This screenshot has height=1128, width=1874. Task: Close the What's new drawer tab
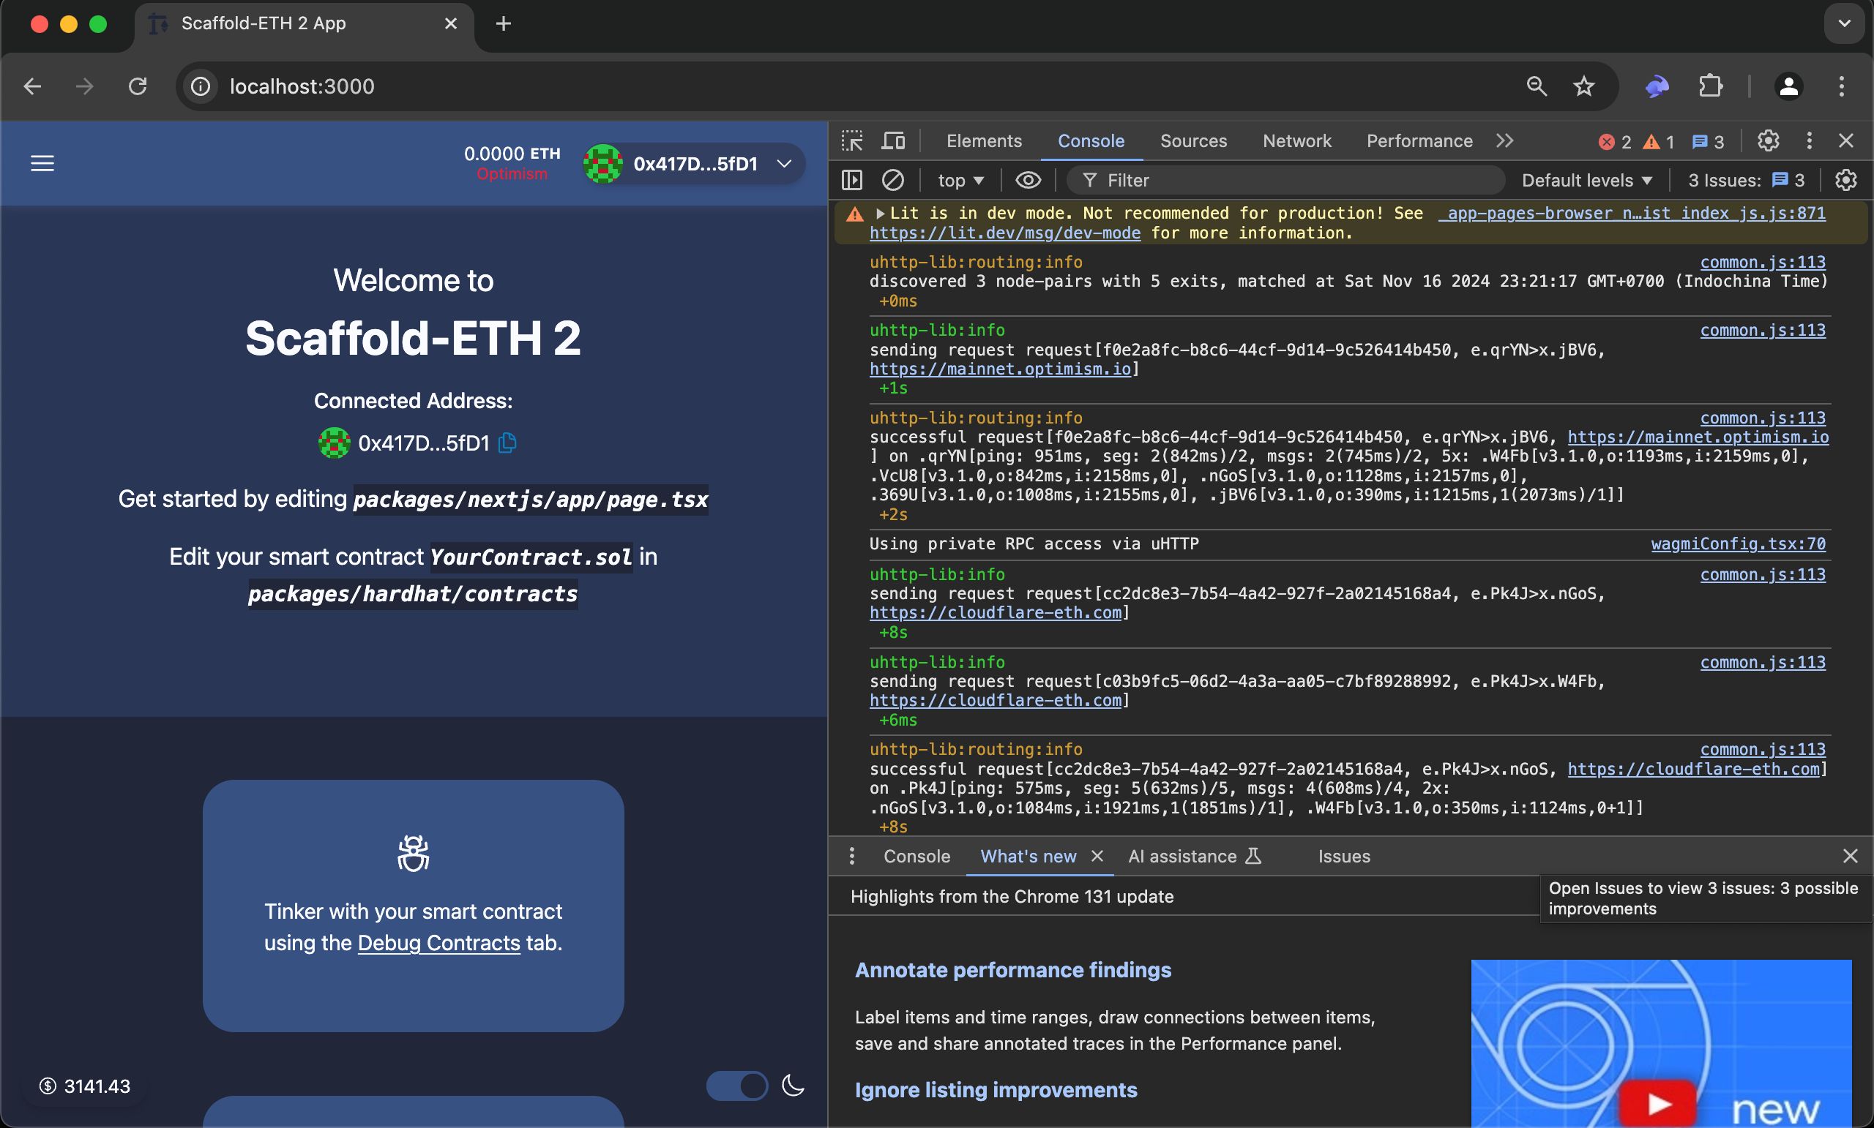[1097, 856]
